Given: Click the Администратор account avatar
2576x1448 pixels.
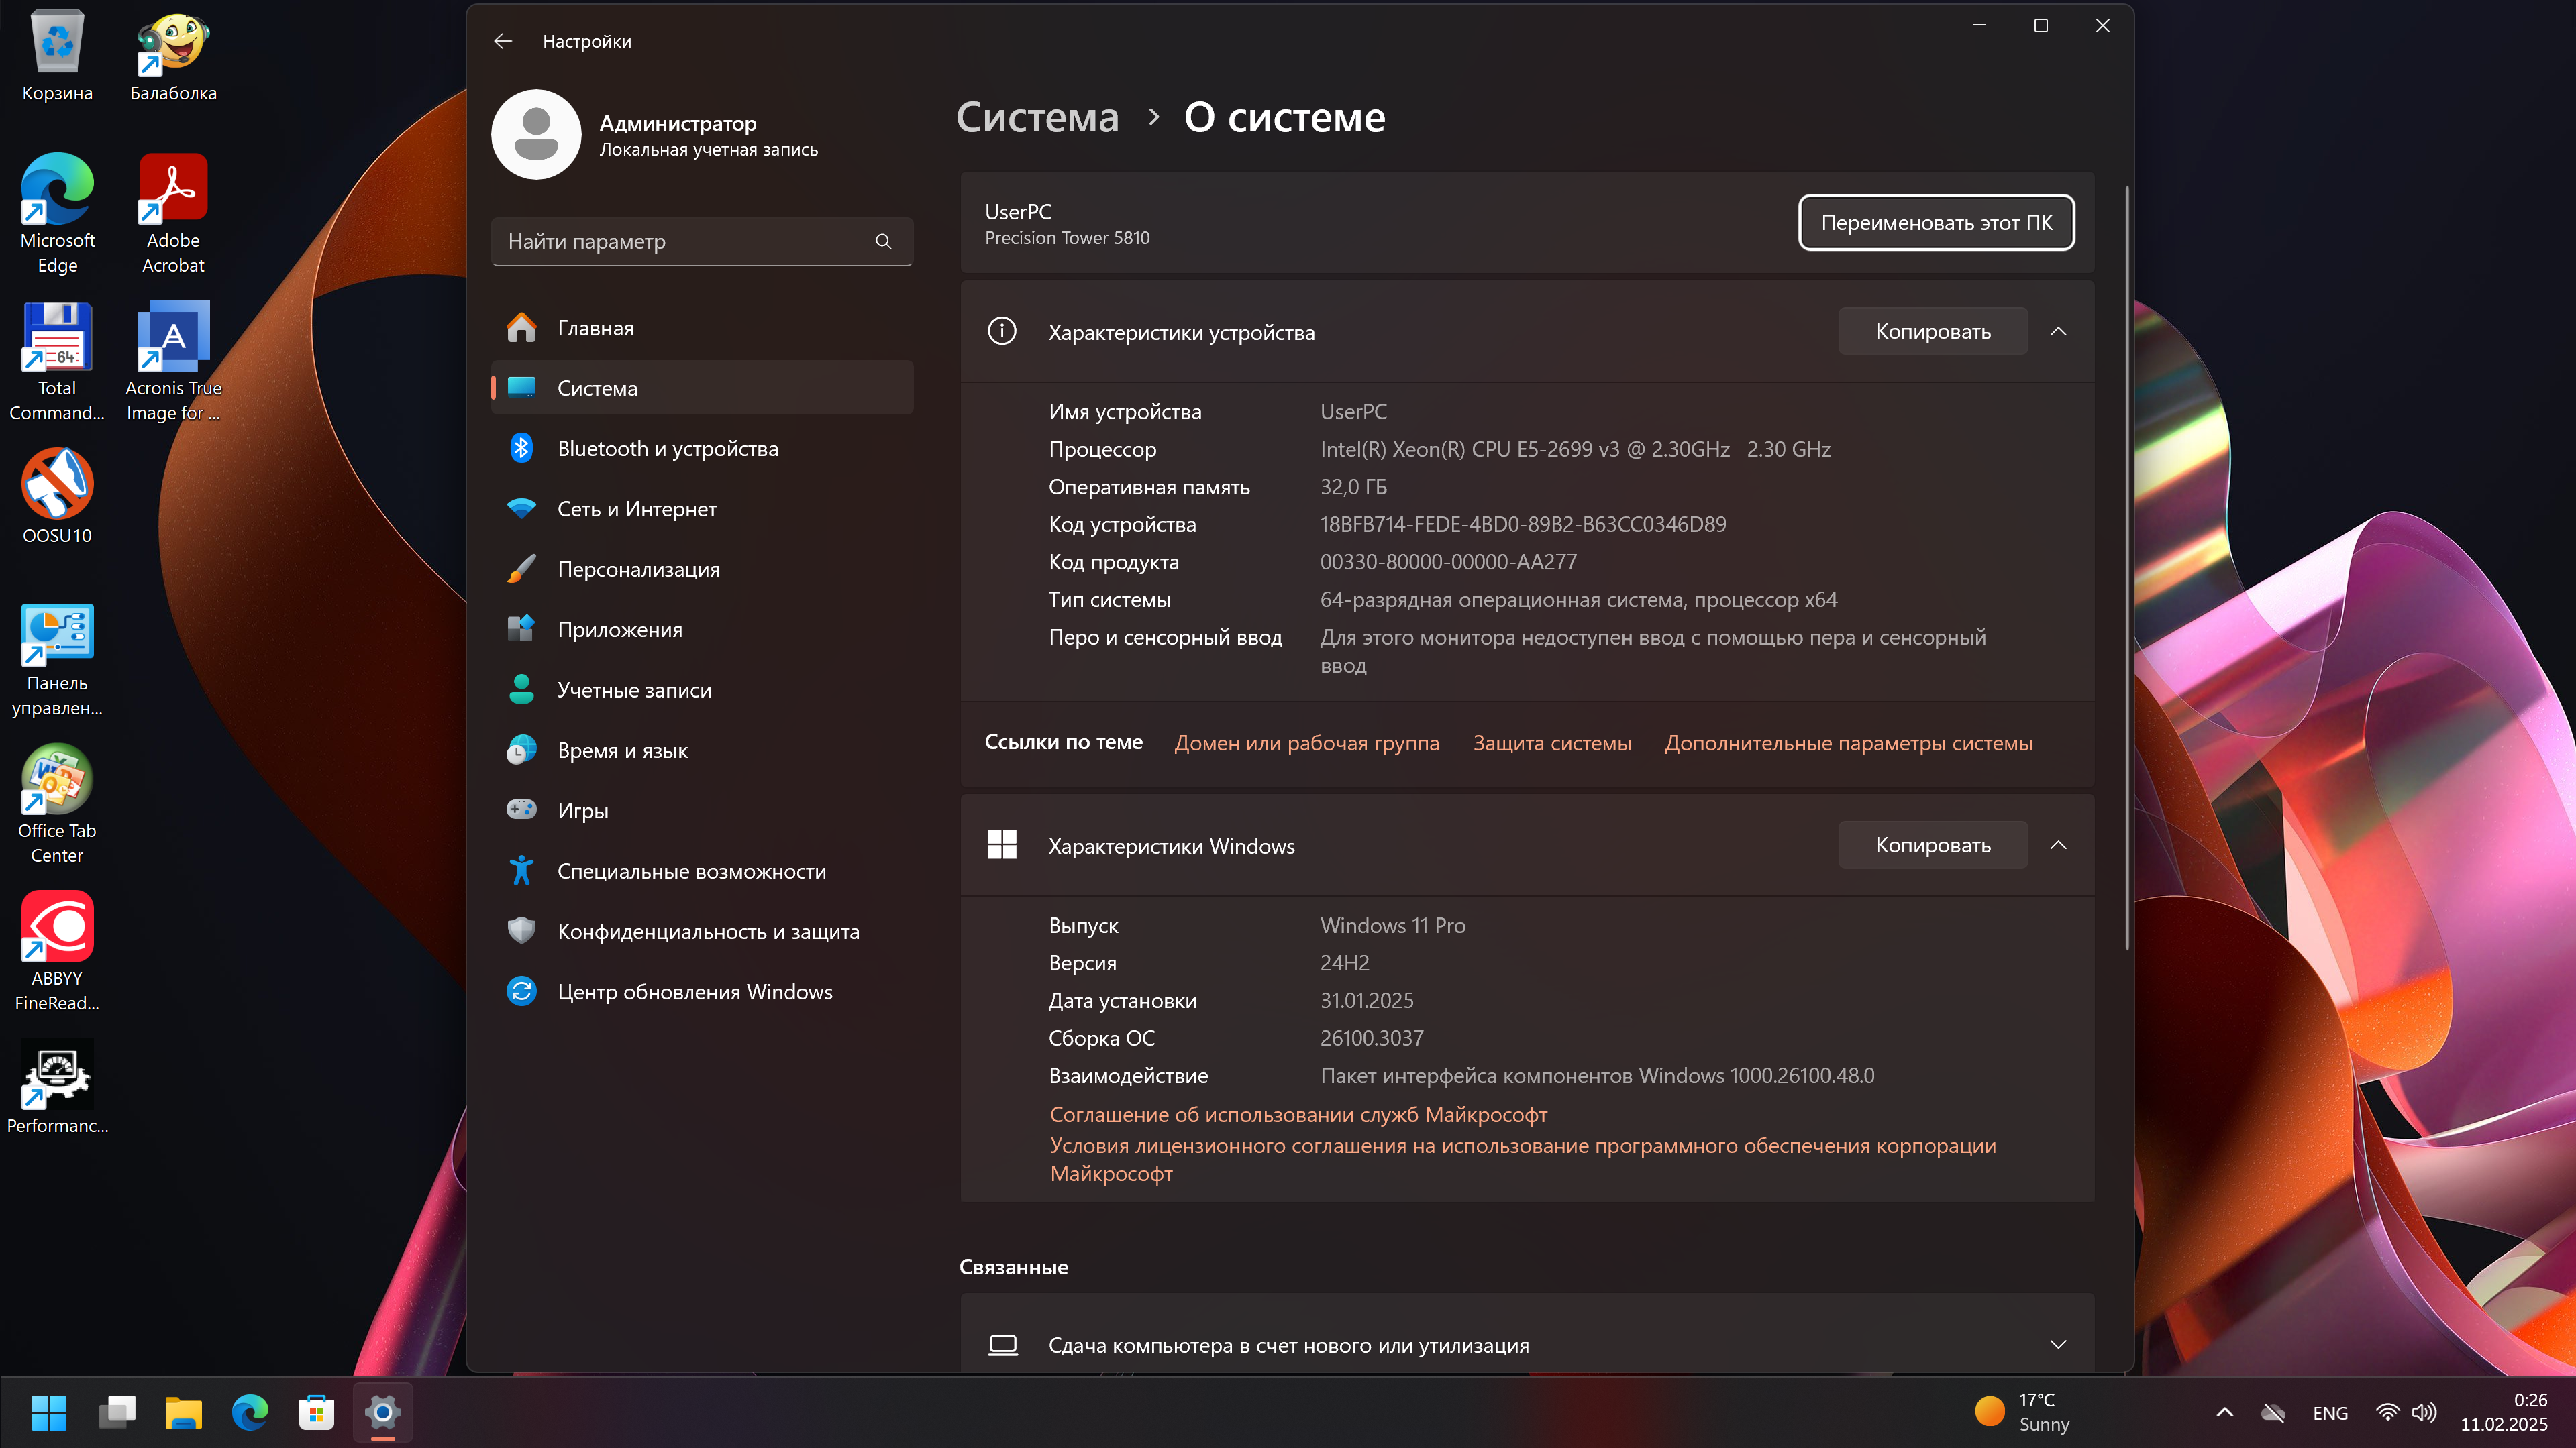Looking at the screenshot, I should click(x=536, y=135).
